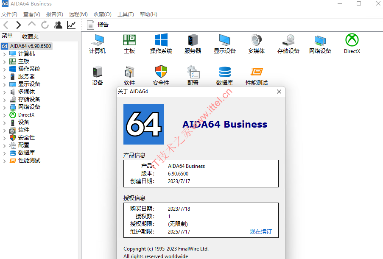Screen dimensions: 383x259
Task: Open the 操作系统 Windows icon in the main panel
Action: coord(161,44)
